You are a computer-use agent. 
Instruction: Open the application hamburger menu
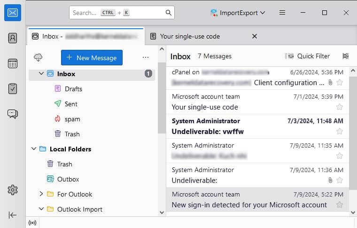[x=282, y=13]
